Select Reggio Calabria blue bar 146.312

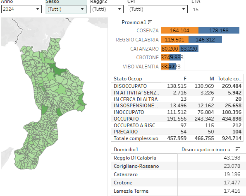[205, 39]
